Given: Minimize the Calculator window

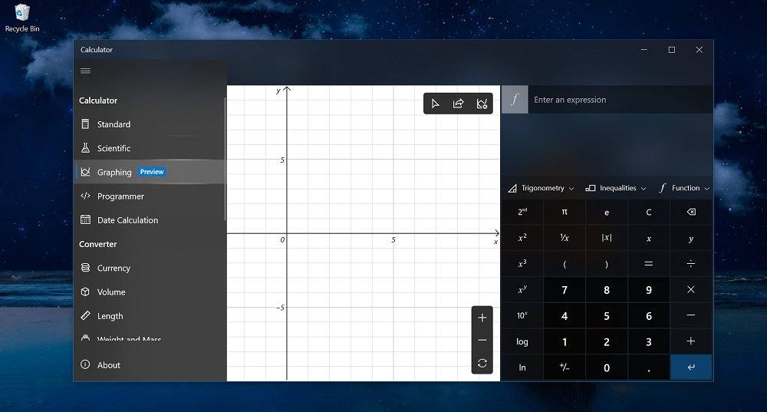Looking at the screenshot, I should click(x=644, y=50).
